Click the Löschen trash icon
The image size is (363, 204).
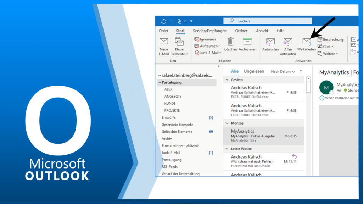pyautogui.click(x=230, y=42)
